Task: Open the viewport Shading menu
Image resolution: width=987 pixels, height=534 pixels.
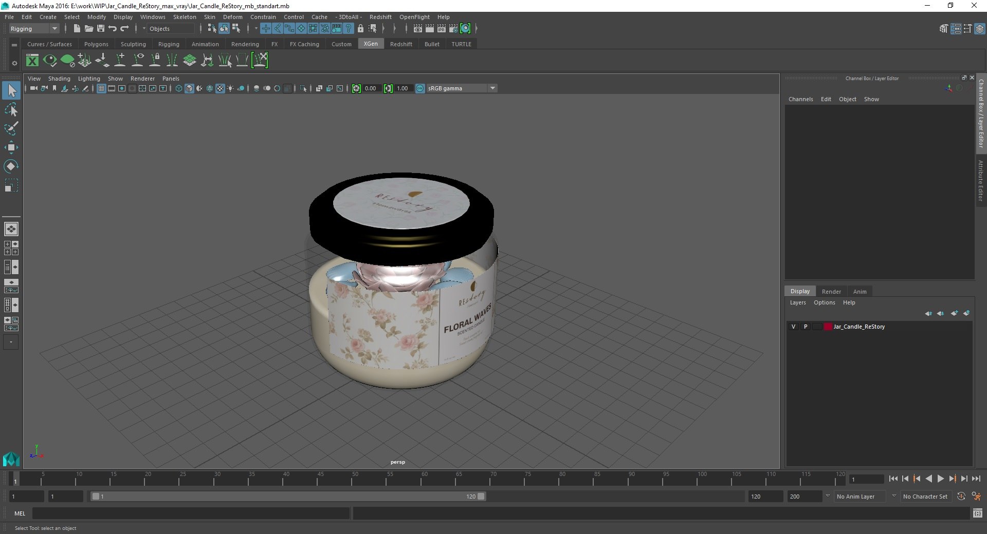Action: (x=59, y=79)
